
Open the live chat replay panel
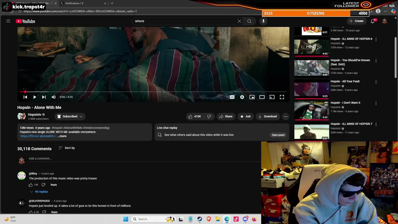point(278,135)
